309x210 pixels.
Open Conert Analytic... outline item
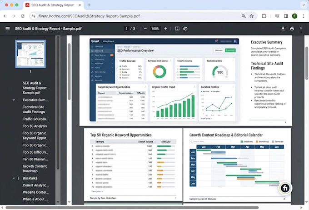(x=35, y=185)
